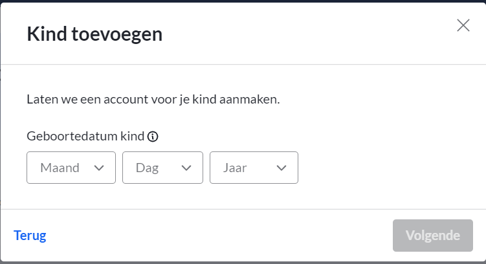
Task: Click the greyed-out Volgende button
Action: pos(433,236)
